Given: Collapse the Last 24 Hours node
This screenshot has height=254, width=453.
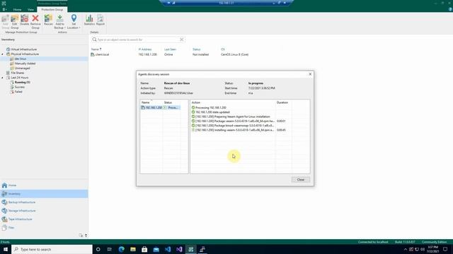Looking at the screenshot, I should pyautogui.click(x=3, y=78).
